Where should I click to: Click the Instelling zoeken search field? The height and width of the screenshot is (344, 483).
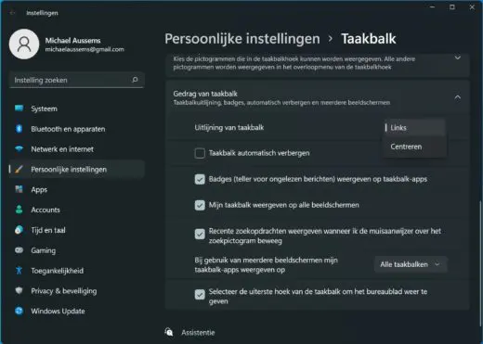[x=76, y=80]
